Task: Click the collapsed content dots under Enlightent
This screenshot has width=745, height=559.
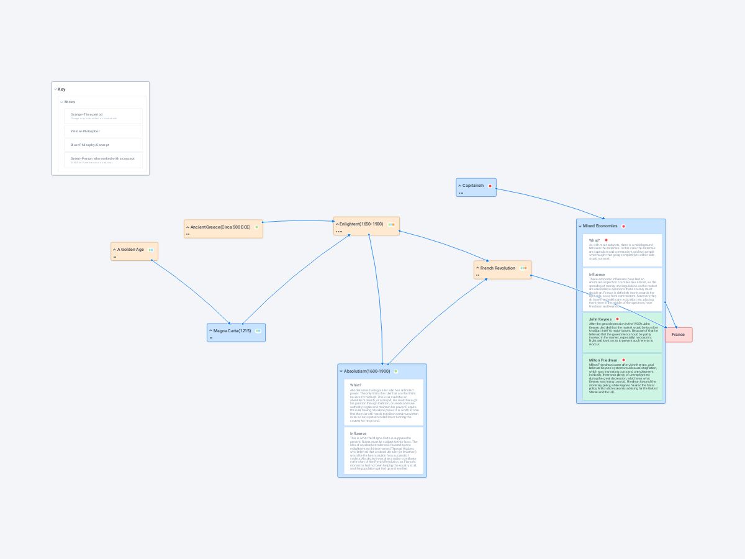Action: (x=339, y=232)
